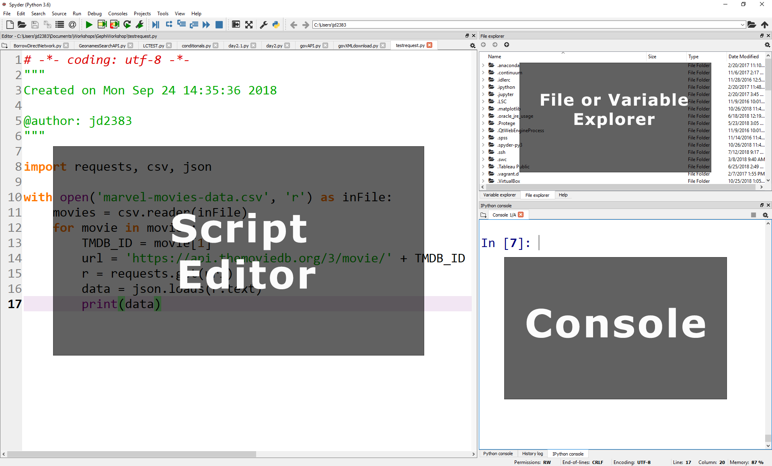The height and width of the screenshot is (466, 772).
Task: Expand the .Tableau Public folder
Action: click(x=484, y=166)
